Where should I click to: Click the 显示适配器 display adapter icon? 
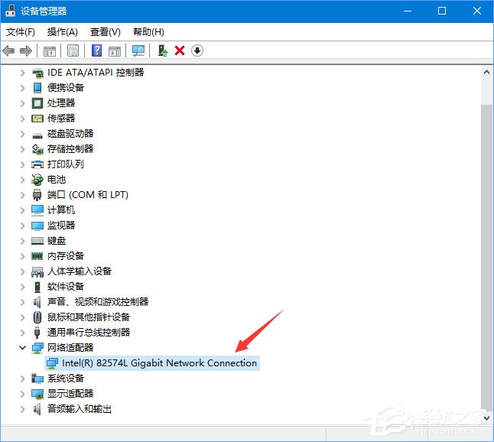(37, 394)
